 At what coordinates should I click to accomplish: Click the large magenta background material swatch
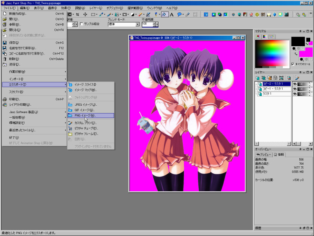[306, 52]
